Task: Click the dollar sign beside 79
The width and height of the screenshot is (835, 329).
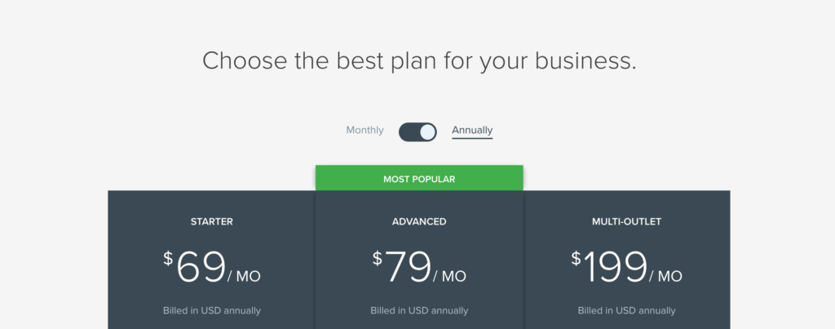Action: (378, 259)
